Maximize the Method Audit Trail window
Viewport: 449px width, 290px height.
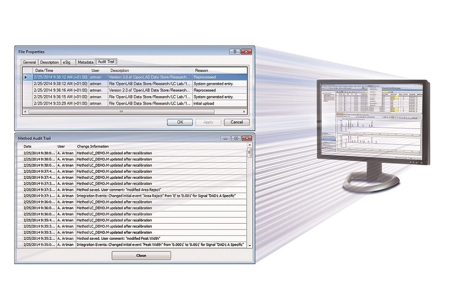coord(236,139)
